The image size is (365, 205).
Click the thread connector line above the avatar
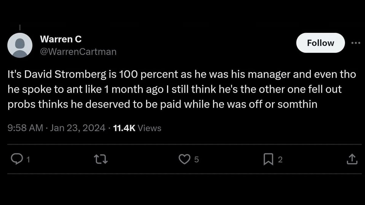pos(20,27)
